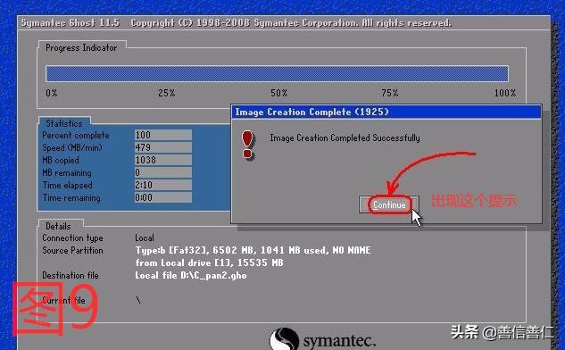Click the 'Type:b [Fat32], 6502 MB' line
Image resolution: width=565 pixels, height=350 pixels.
coord(253,250)
